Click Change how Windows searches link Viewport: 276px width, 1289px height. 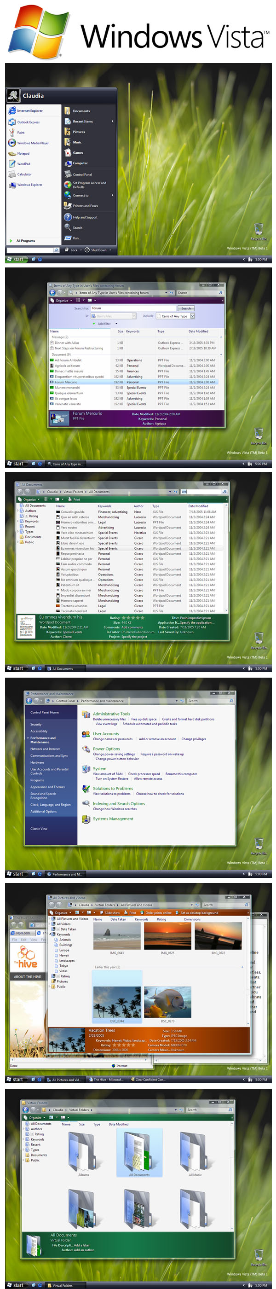pyautogui.click(x=115, y=809)
